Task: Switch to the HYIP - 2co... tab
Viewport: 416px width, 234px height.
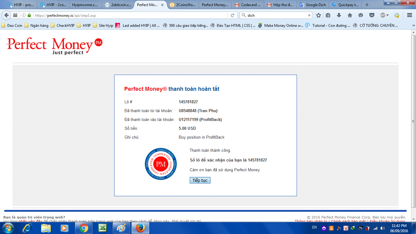Action: pos(53,5)
